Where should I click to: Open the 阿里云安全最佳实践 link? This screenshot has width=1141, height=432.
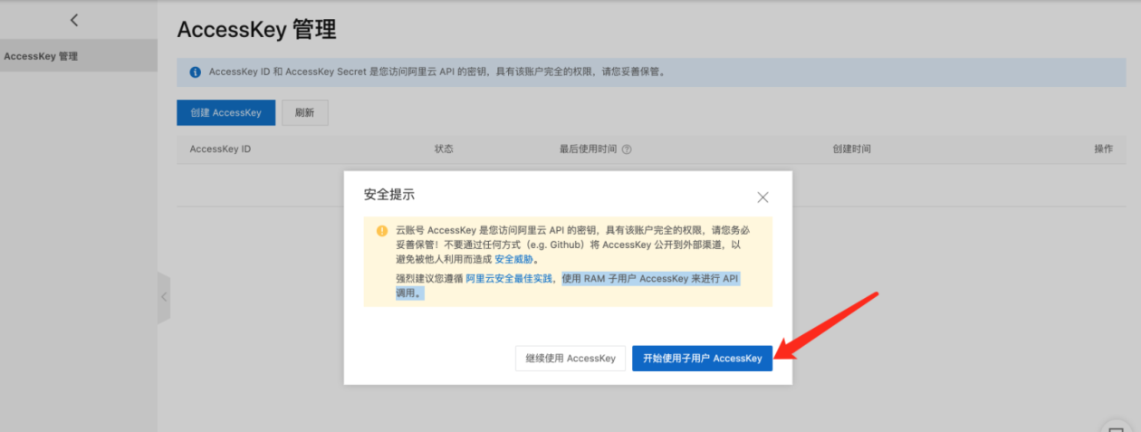[x=508, y=279]
